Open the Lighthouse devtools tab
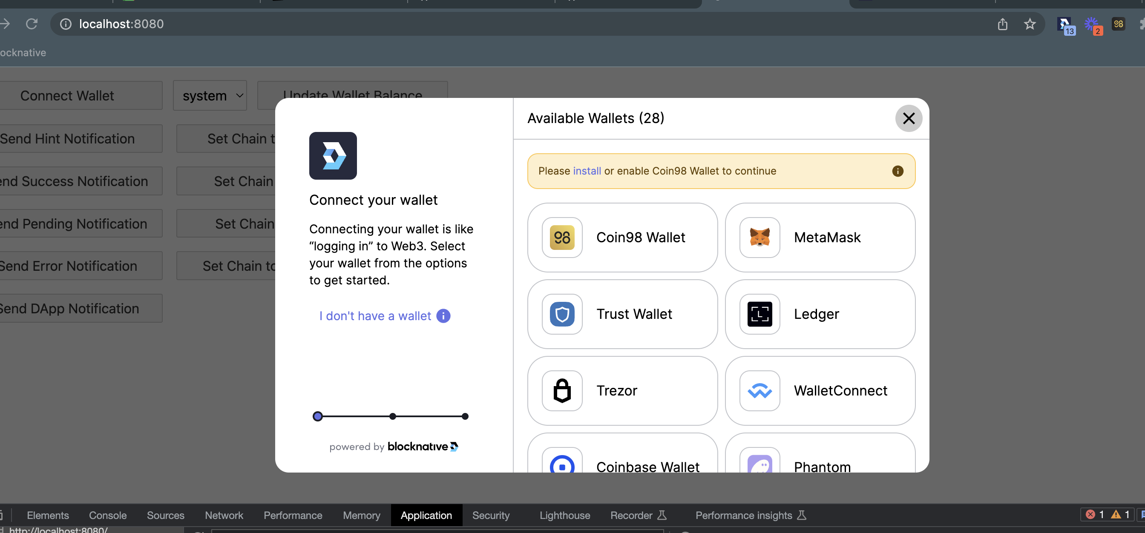The height and width of the screenshot is (533, 1145). (564, 515)
